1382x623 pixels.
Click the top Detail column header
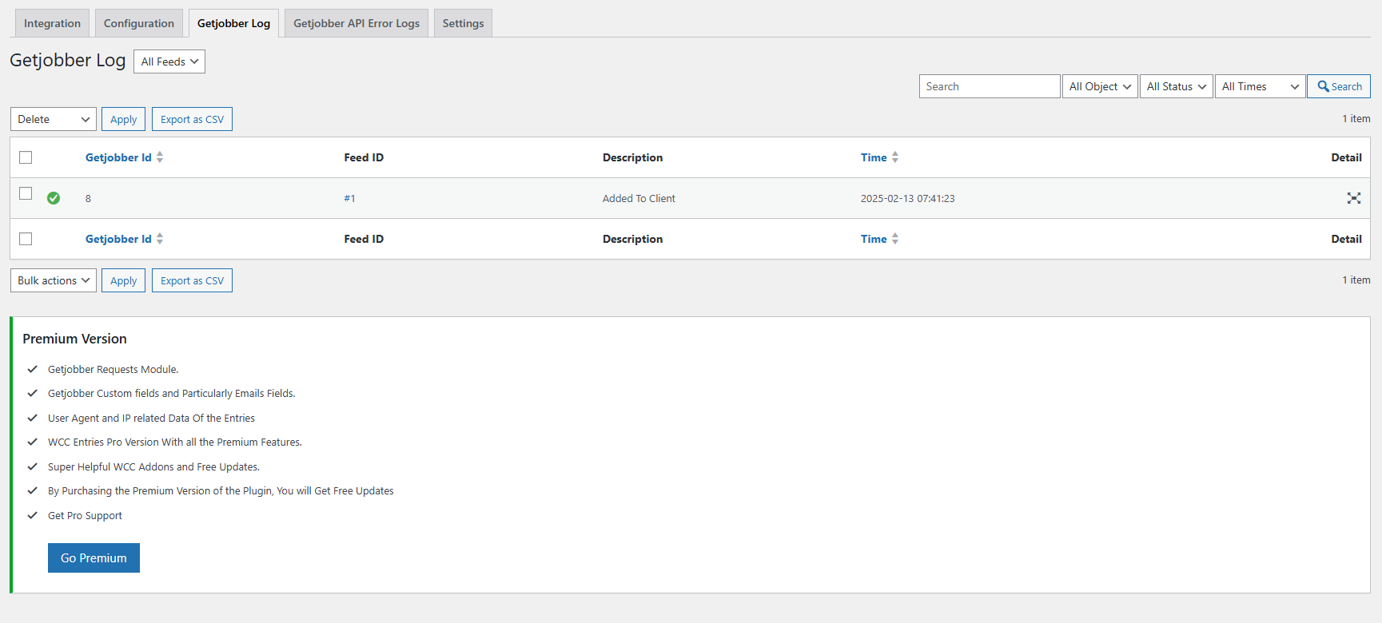pos(1346,157)
